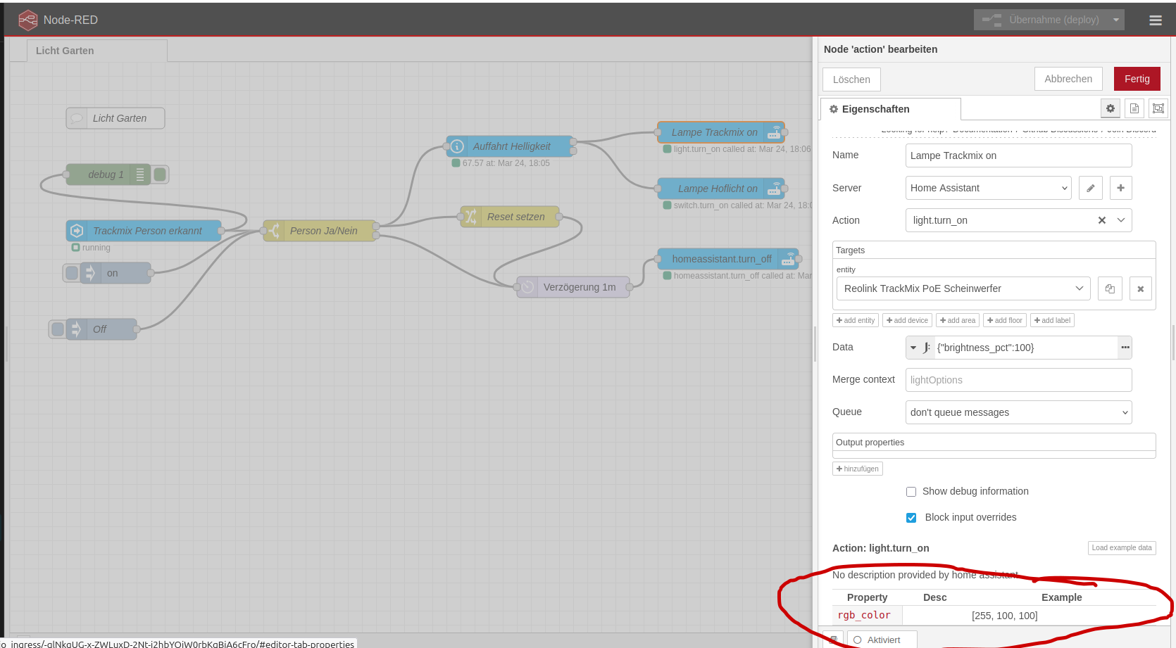Viewport: 1176px width, 648px height.
Task: Open node description document icon
Action: click(x=1134, y=108)
